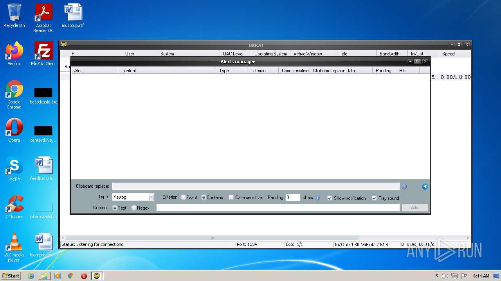Click UAC Level column in BitRAT window

(x=235, y=54)
